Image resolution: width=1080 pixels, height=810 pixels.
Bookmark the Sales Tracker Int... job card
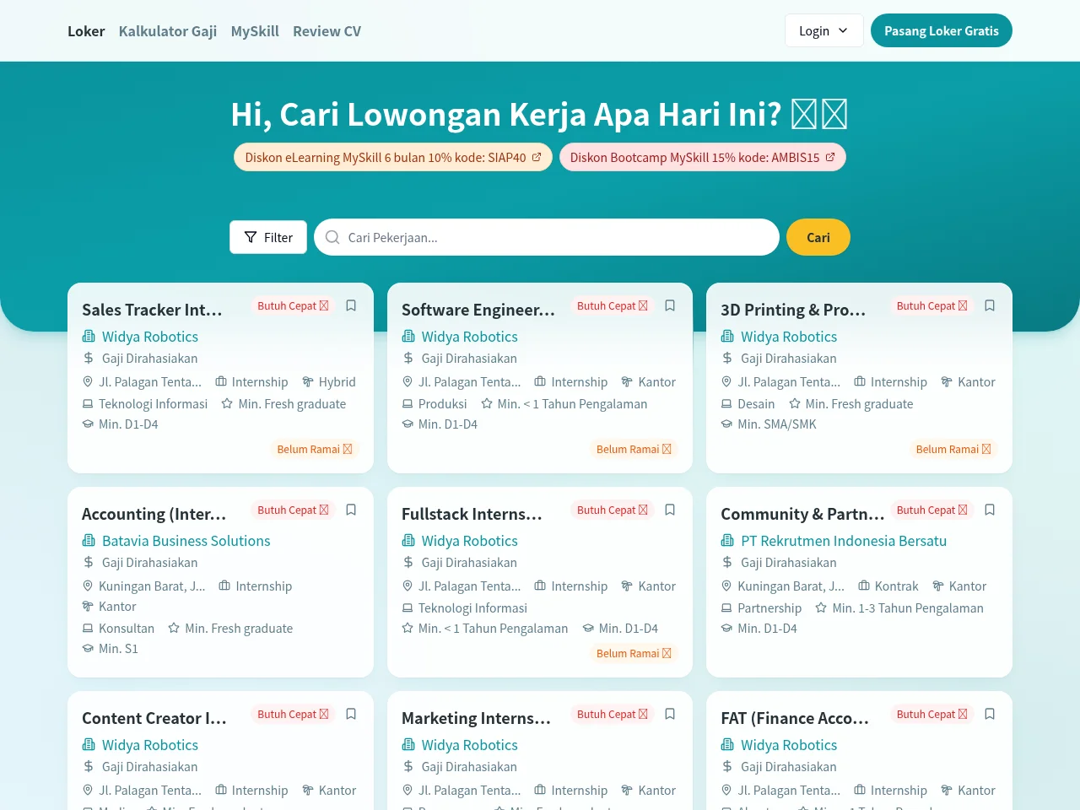[x=351, y=305]
